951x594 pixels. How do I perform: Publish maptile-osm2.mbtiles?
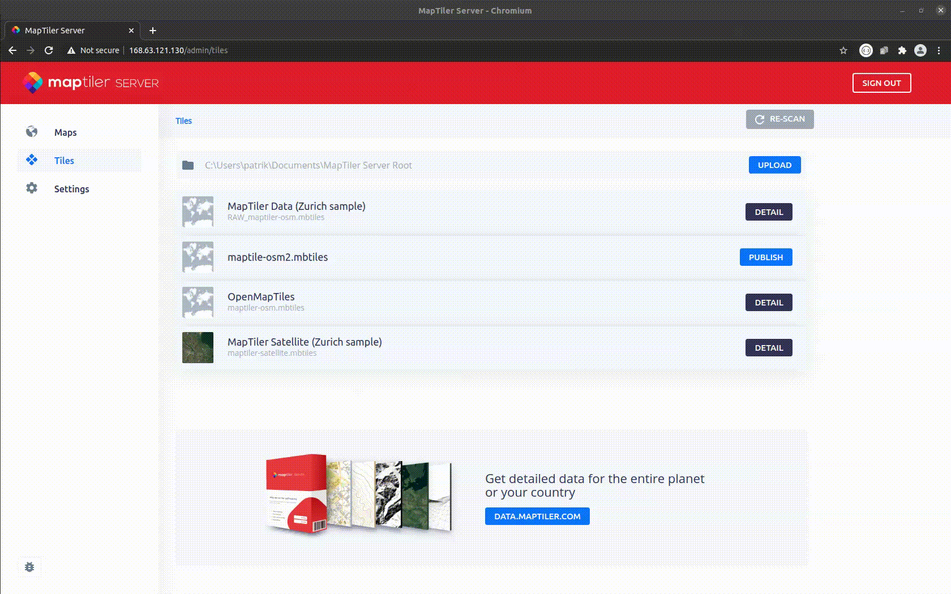tap(766, 257)
